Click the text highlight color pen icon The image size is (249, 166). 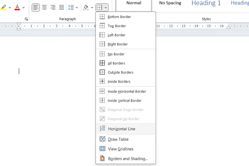pyautogui.click(x=4, y=7)
